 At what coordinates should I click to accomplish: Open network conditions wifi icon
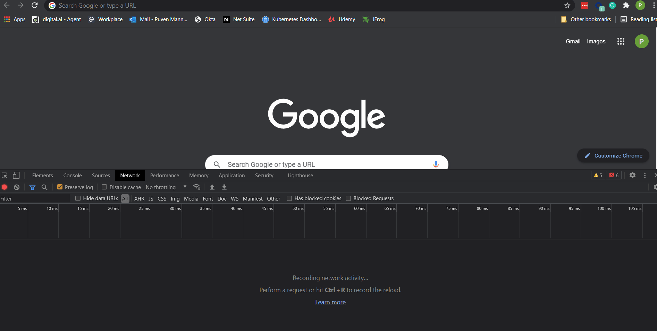pyautogui.click(x=197, y=187)
